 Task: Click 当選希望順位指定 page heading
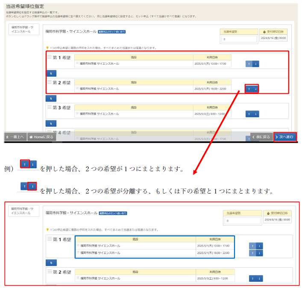(25, 6)
